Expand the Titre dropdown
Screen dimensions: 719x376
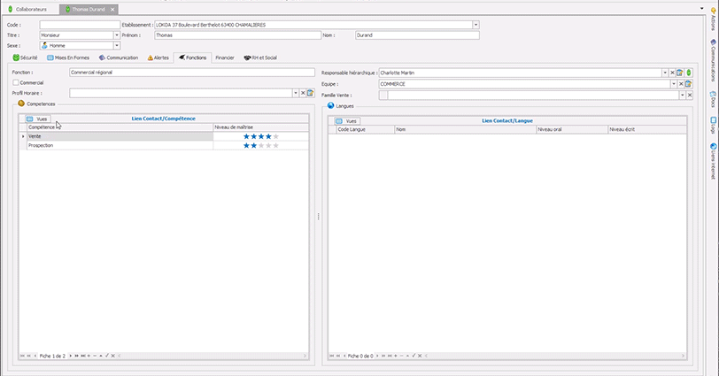click(x=116, y=35)
